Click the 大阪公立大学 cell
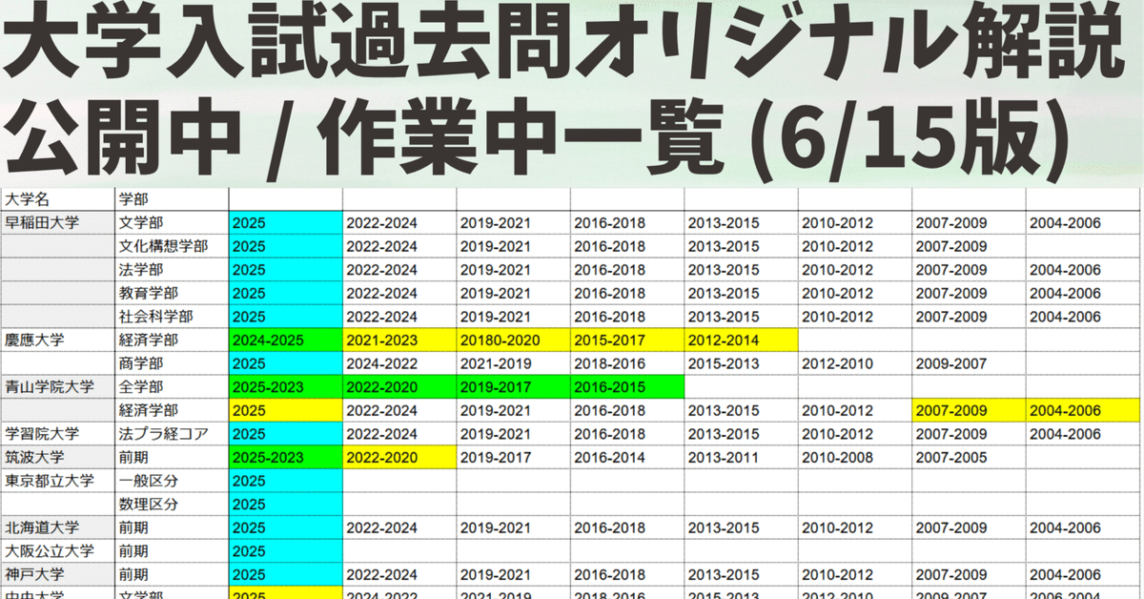Image resolution: width=1144 pixels, height=599 pixels. coord(57,550)
